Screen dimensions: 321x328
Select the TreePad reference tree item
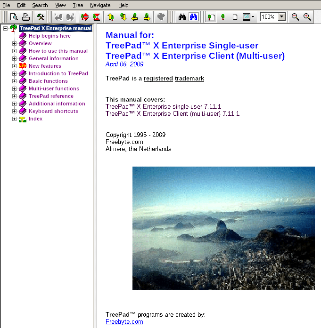point(51,96)
